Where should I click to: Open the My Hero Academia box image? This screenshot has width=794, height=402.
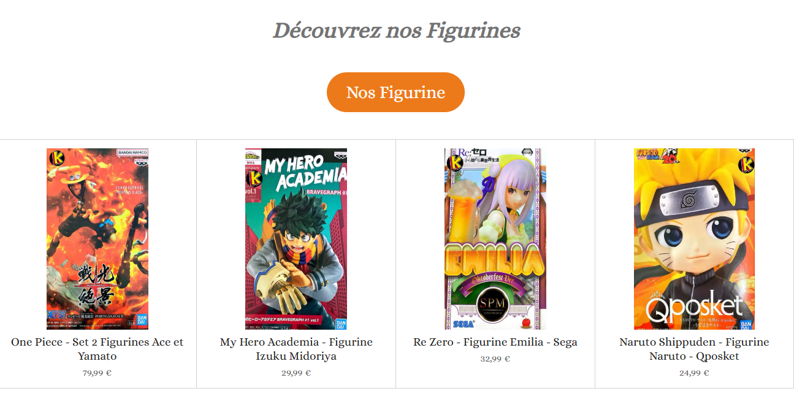(296, 239)
